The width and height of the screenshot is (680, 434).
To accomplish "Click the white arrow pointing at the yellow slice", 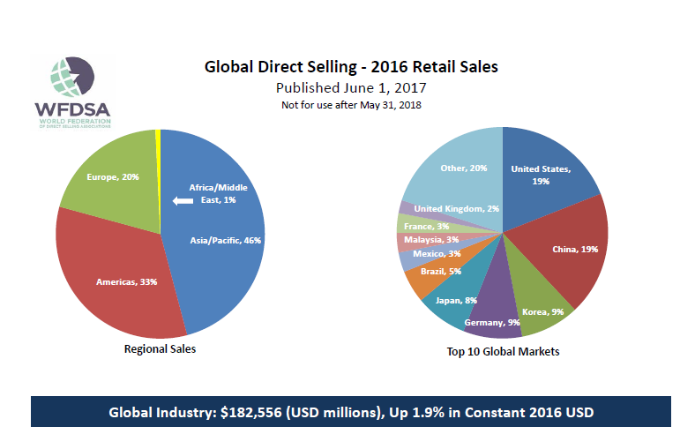I will point(182,201).
